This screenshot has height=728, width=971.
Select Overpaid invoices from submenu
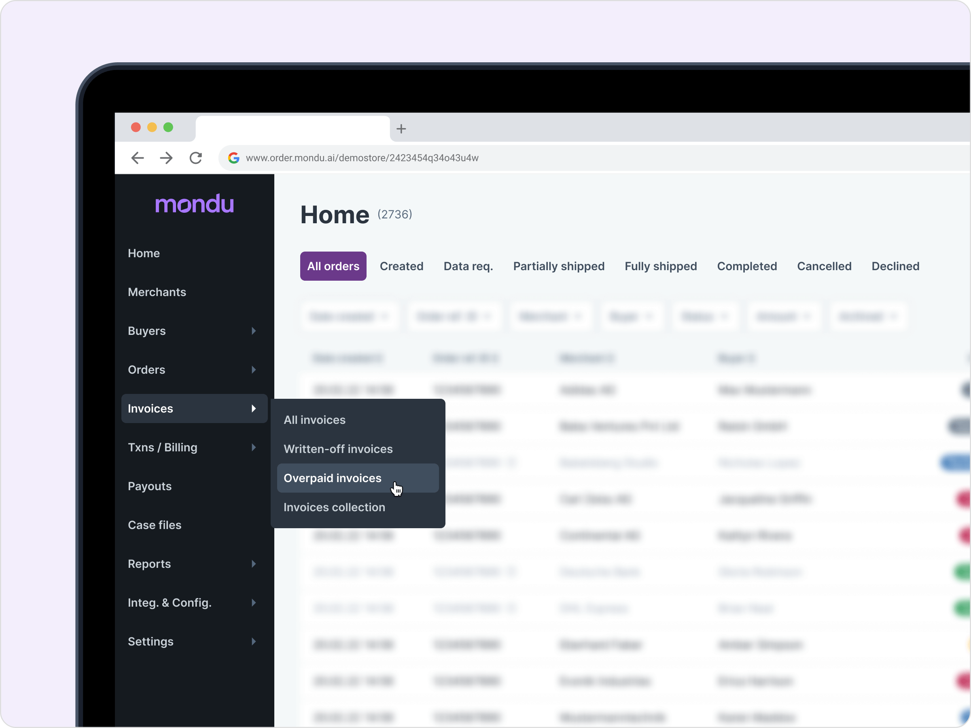tap(332, 478)
